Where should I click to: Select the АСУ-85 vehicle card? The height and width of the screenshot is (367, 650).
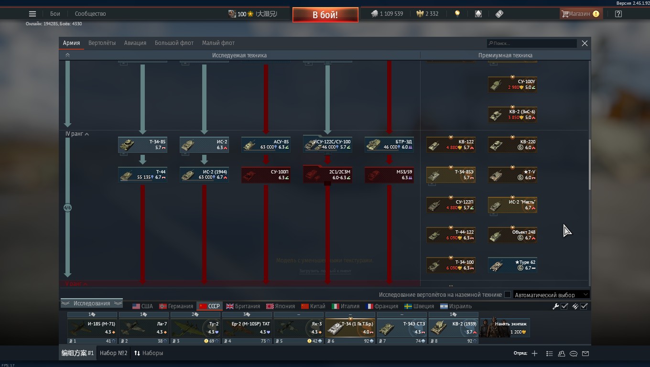pyautogui.click(x=266, y=145)
